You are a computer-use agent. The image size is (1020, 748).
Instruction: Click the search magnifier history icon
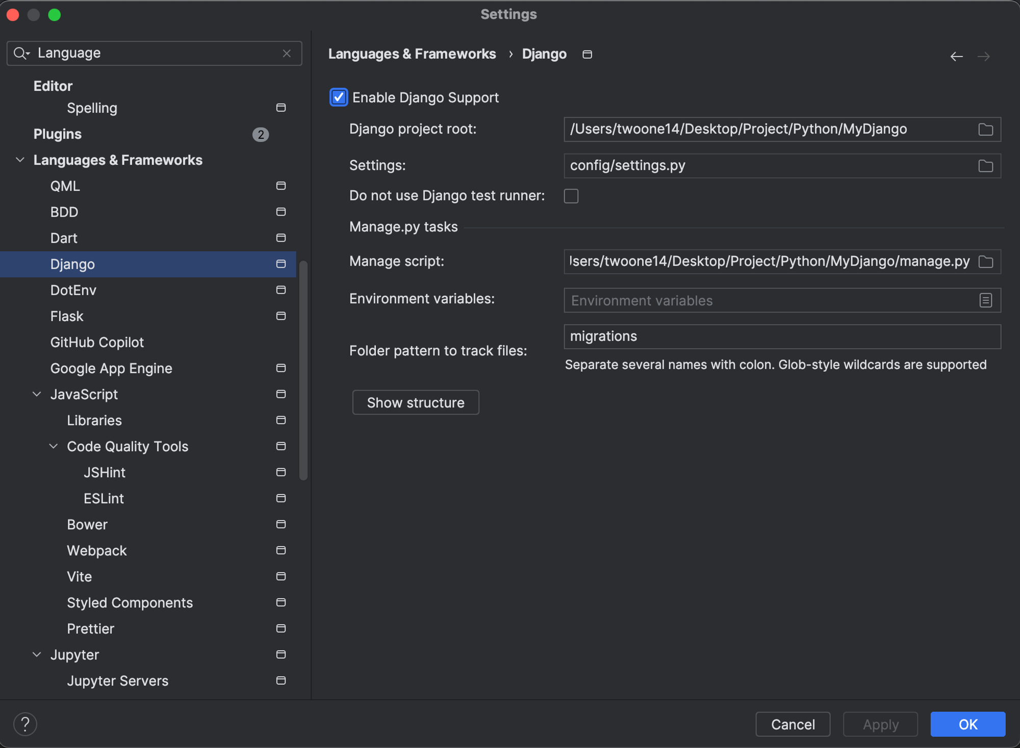(x=21, y=53)
